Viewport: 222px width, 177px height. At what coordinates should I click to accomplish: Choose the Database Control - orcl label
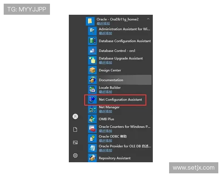click(117, 51)
